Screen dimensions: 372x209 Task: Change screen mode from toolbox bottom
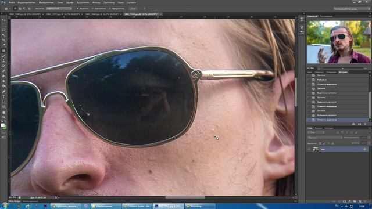pyautogui.click(x=3, y=137)
